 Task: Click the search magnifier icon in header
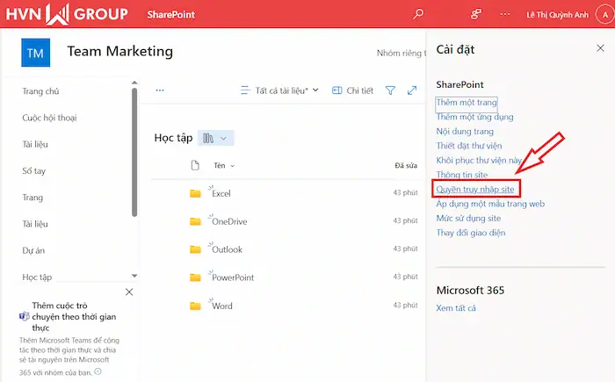coord(418,14)
